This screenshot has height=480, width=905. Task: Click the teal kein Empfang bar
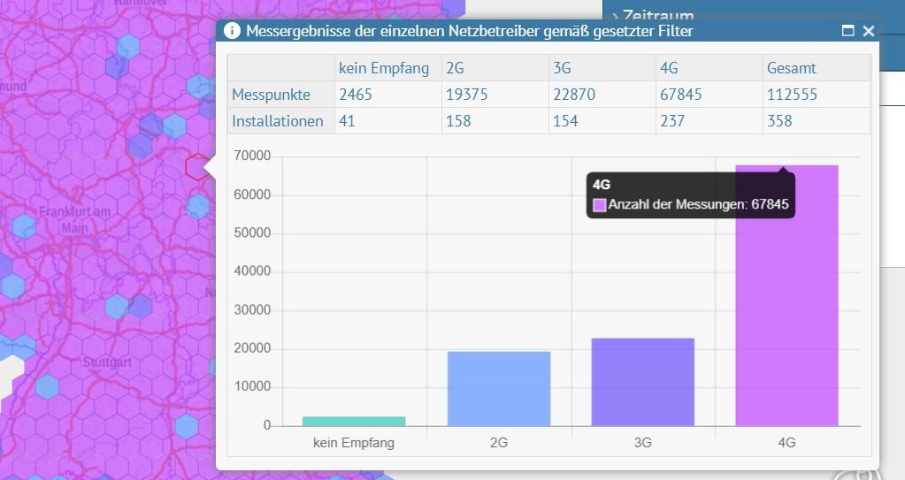[x=354, y=421]
